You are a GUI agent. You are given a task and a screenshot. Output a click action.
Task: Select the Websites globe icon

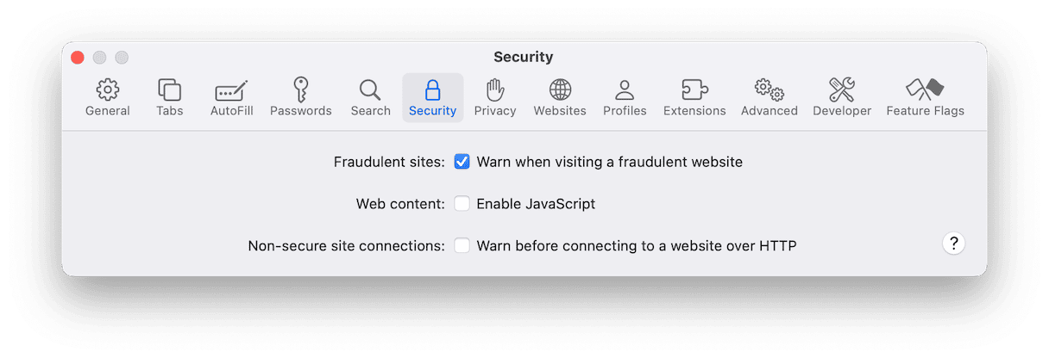[x=560, y=89]
